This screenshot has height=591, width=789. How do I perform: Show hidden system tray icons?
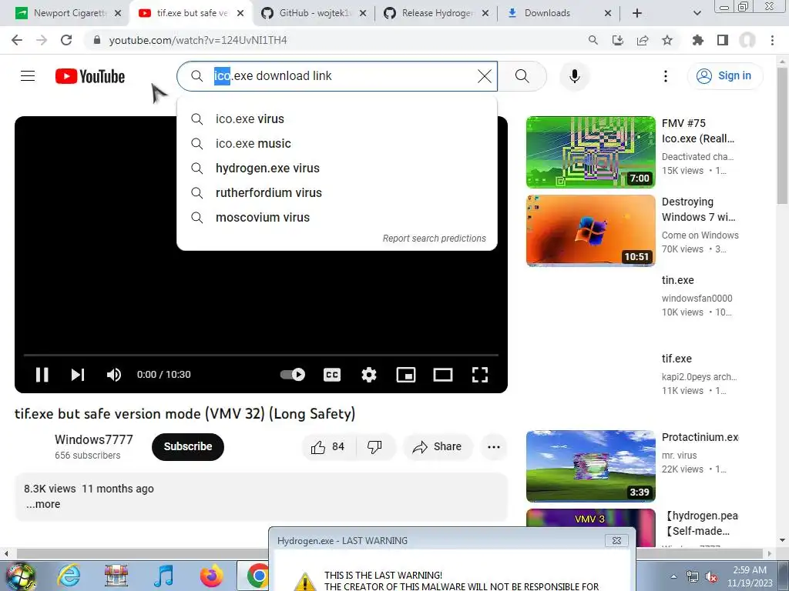pos(673,576)
